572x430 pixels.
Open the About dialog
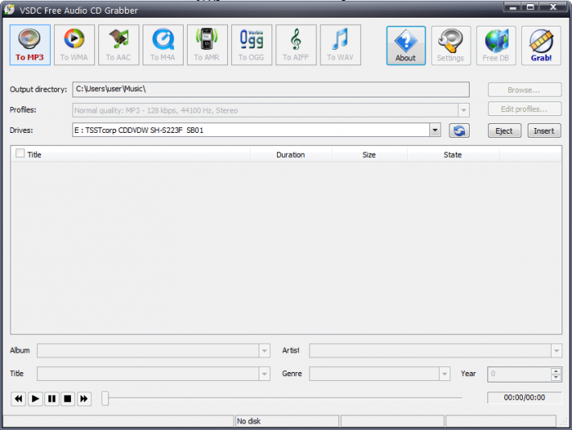406,46
